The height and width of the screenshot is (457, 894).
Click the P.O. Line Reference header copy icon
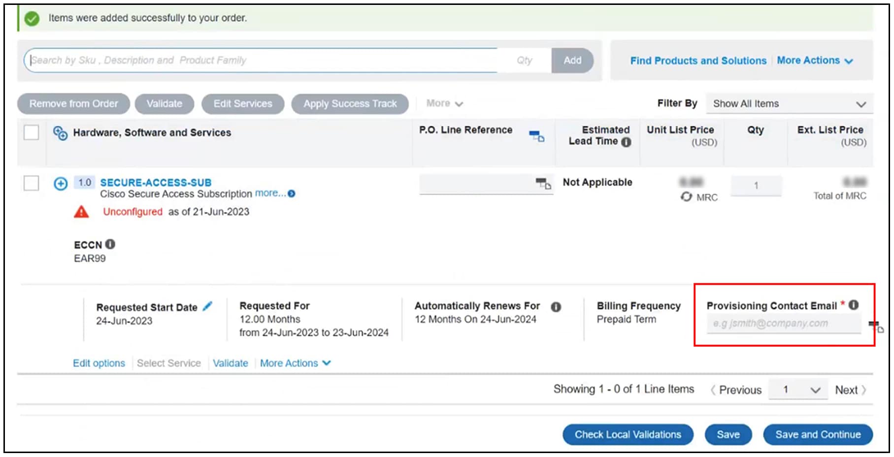click(536, 135)
